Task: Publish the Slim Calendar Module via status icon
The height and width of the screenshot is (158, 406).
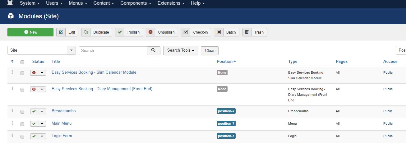Action: point(34,73)
